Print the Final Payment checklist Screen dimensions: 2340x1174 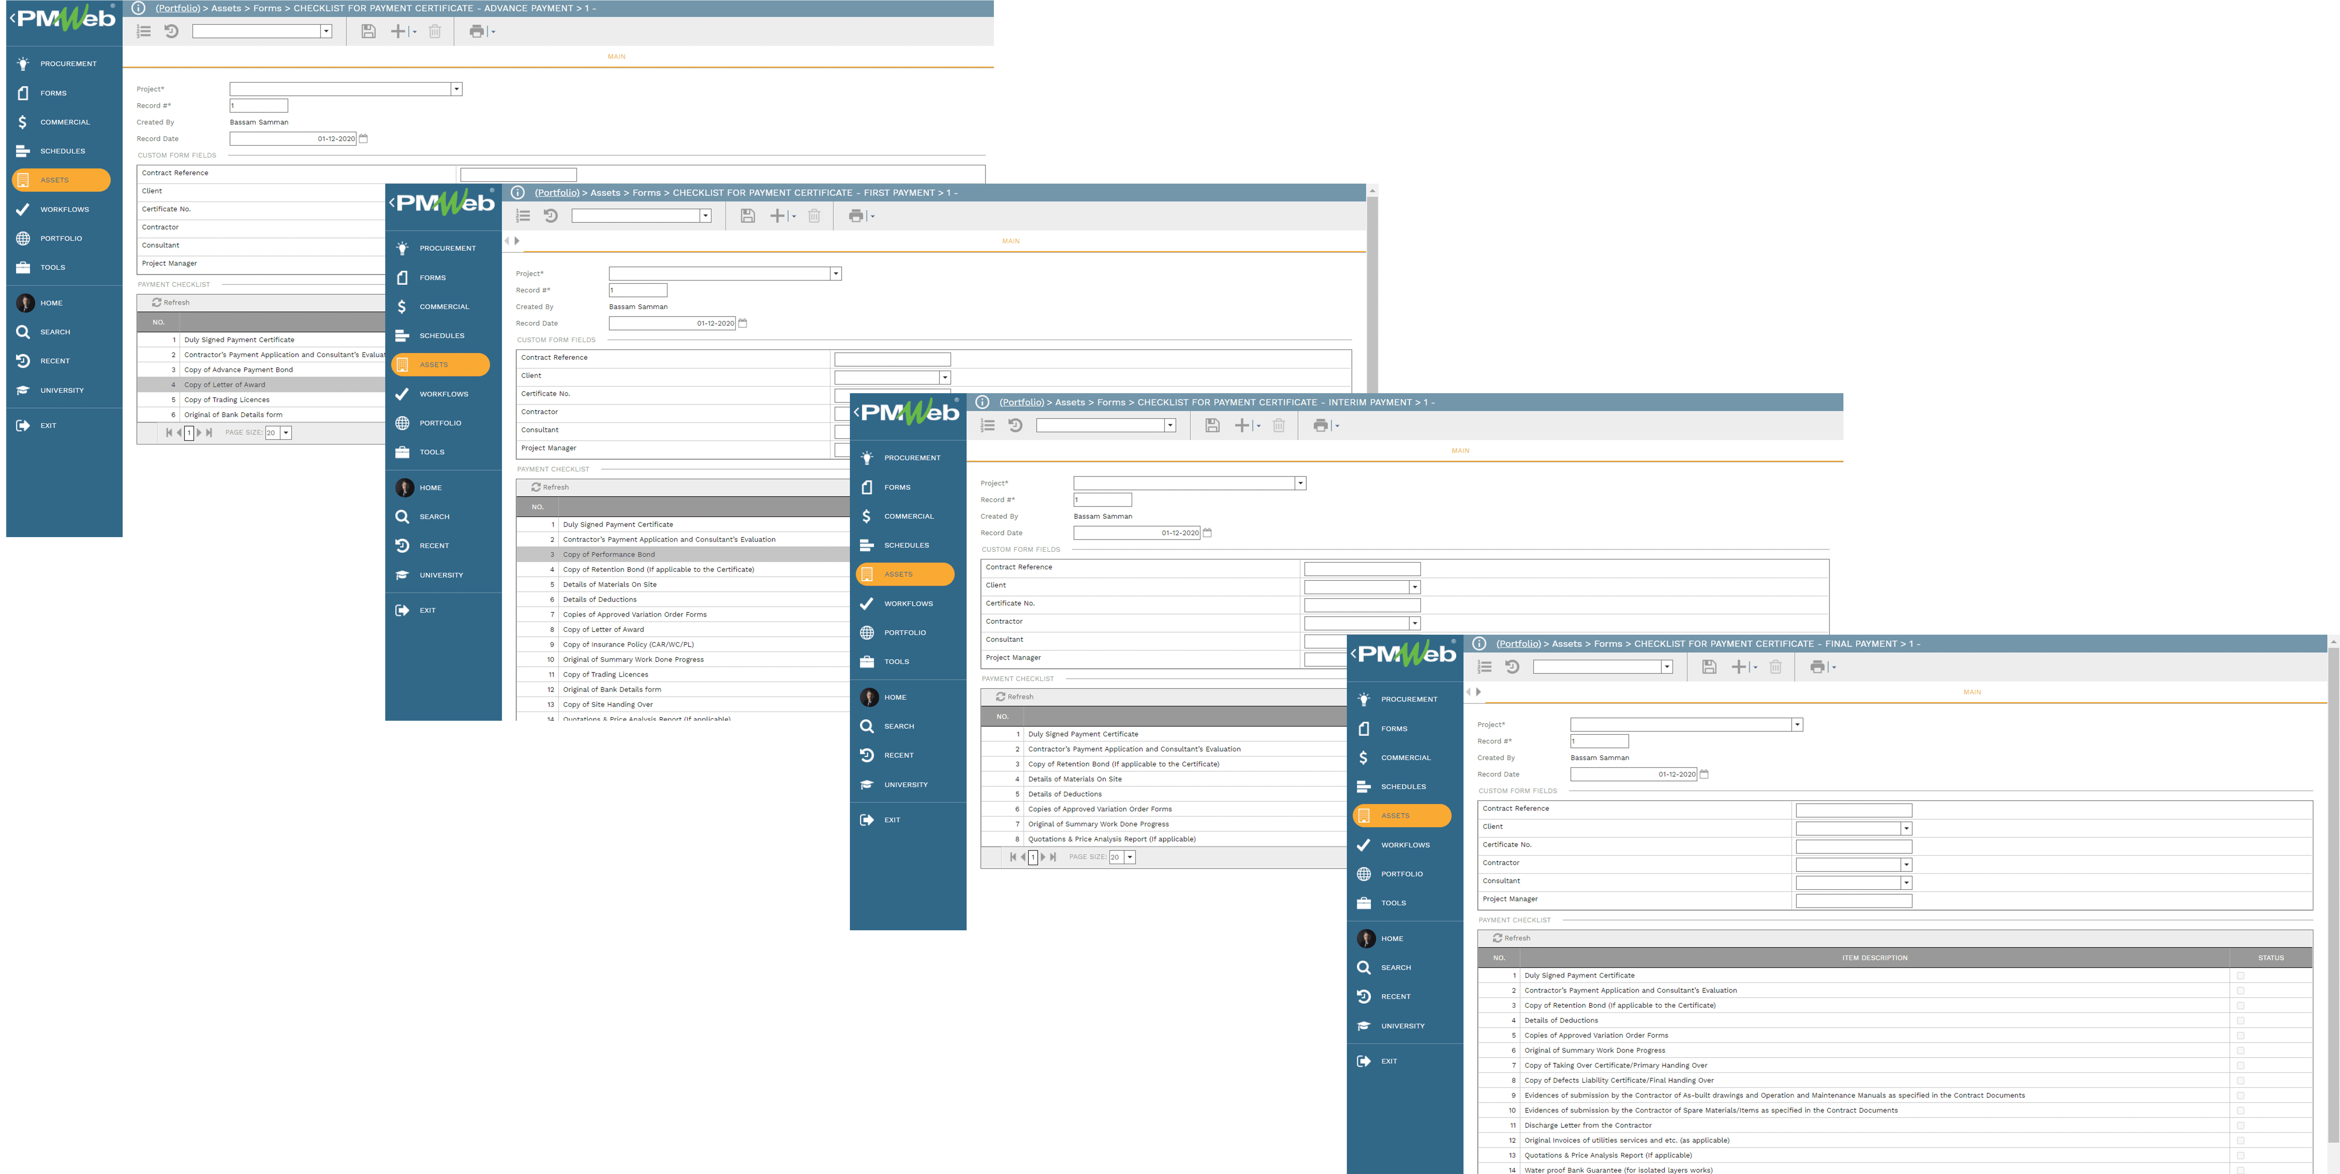pos(1818,667)
